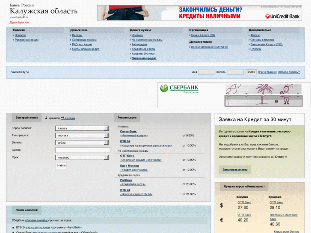Click the Лента новостей heading
Screen dimensions: 311x233
point(27,210)
